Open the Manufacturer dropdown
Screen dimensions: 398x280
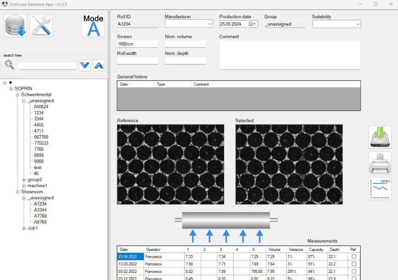[x=210, y=24]
